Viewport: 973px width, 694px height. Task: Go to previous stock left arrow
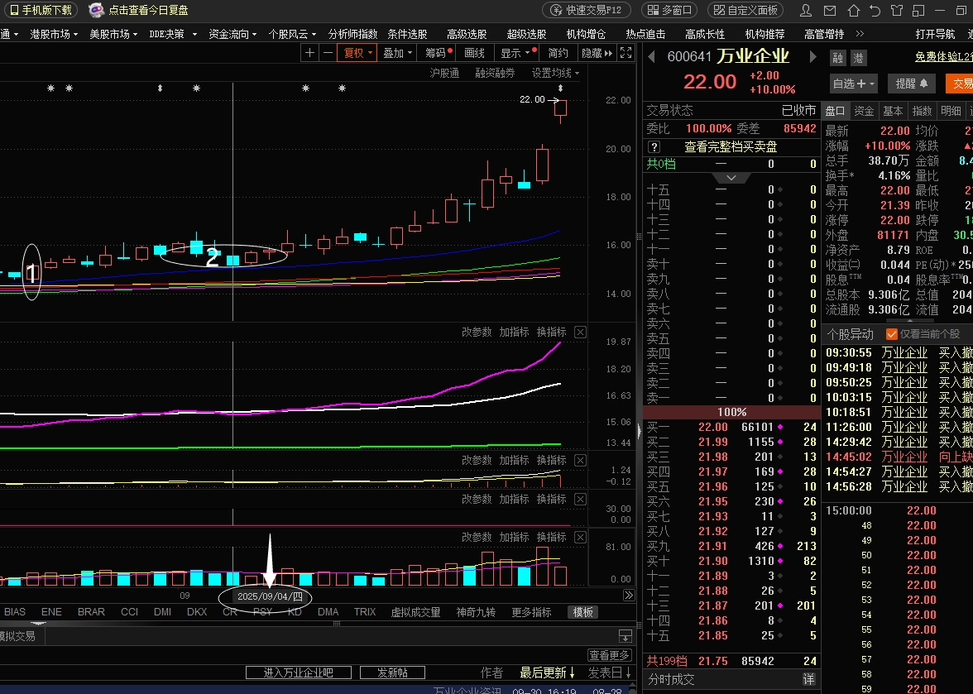tap(652, 57)
